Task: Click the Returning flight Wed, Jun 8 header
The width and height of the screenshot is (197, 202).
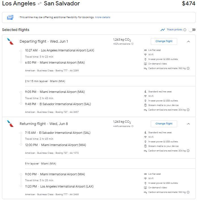Action: point(44,124)
